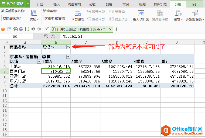Open the WPS 表格 menu dropdown arrow
Image resolution: width=205 pixels, height=138 pixels.
(x=28, y=4)
